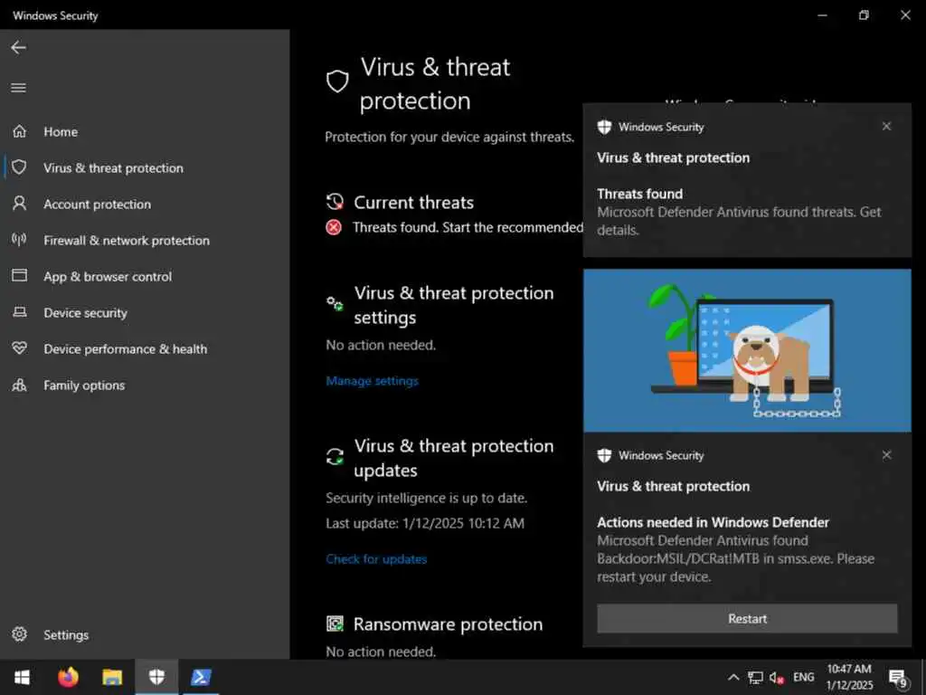Click the bulldog laptop illustration
Viewport: 926px width, 695px height.
coord(747,350)
